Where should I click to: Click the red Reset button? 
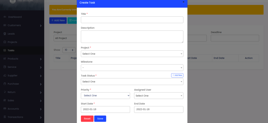pyautogui.click(x=87, y=119)
